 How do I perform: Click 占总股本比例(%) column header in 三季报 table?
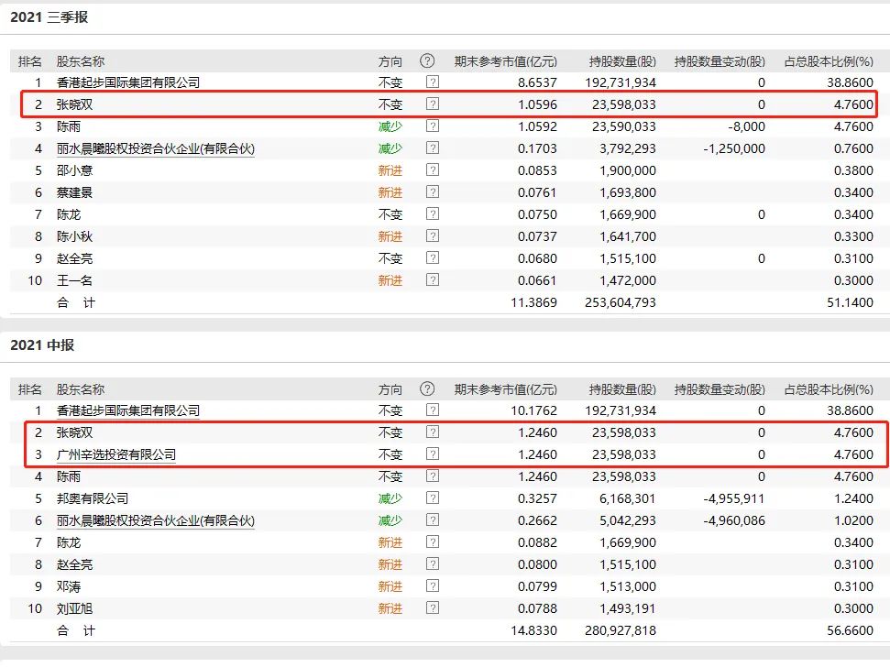pyautogui.click(x=829, y=61)
